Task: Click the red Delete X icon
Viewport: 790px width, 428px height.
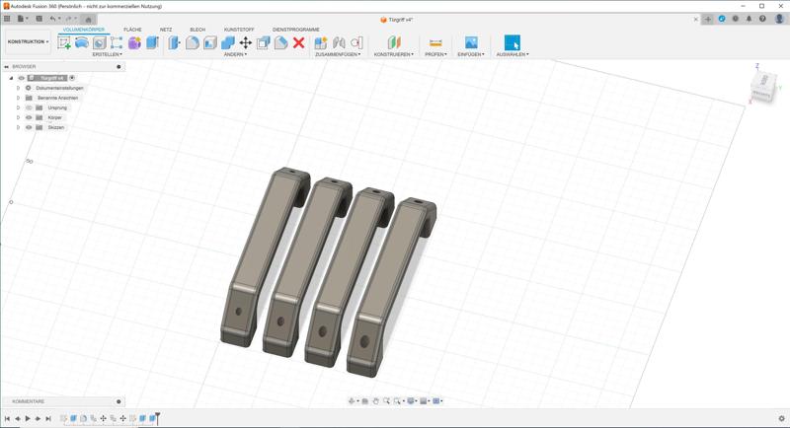Action: coord(299,42)
